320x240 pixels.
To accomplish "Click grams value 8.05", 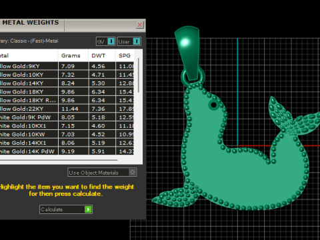I will click(68, 117).
